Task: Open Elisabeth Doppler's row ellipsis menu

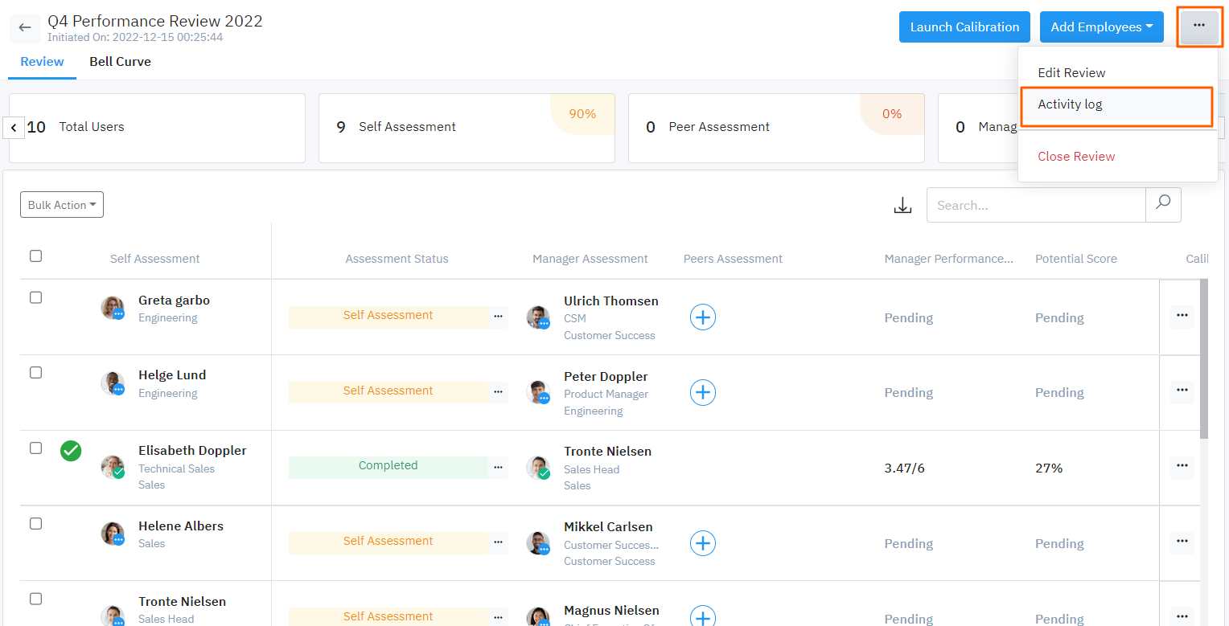Action: [x=1182, y=465]
